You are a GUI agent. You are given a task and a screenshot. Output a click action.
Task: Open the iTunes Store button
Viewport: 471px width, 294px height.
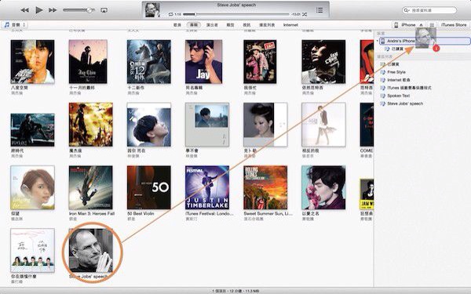coord(454,25)
